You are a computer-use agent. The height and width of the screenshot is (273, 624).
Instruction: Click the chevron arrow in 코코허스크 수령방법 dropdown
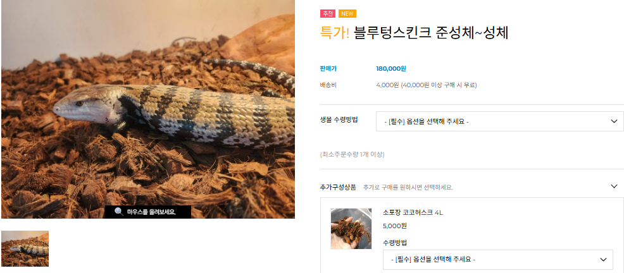point(603,260)
